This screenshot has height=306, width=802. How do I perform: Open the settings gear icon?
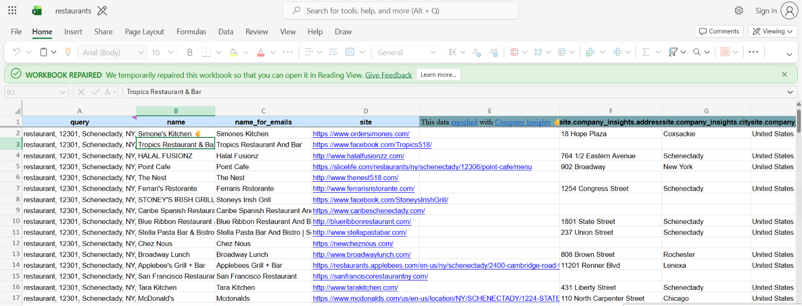click(x=739, y=10)
